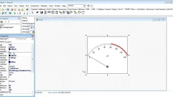
Task: Click the Caption property value field
Action: click(20, 53)
